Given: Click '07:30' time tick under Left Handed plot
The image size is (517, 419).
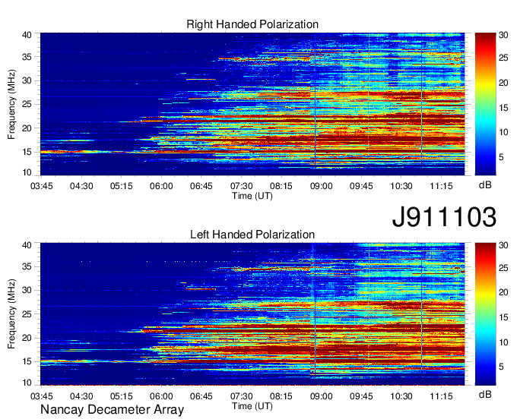Looking at the screenshot, I should pos(241,396).
